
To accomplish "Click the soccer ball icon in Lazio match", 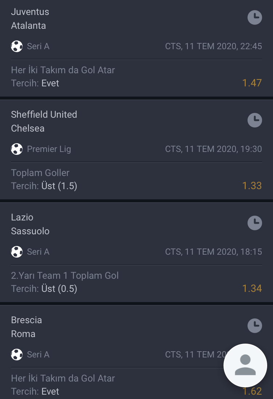I will coord(17,252).
